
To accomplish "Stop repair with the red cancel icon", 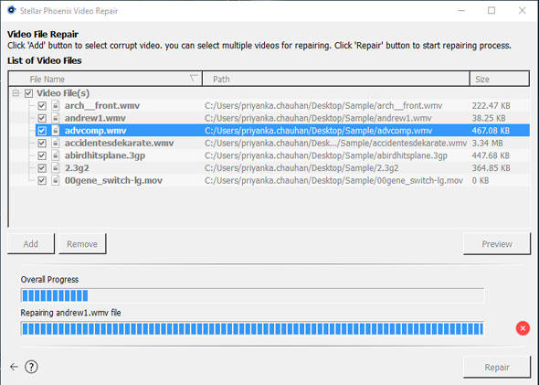I will pos(523,328).
